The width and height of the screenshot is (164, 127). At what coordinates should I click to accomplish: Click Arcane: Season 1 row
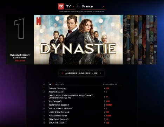click(82, 92)
